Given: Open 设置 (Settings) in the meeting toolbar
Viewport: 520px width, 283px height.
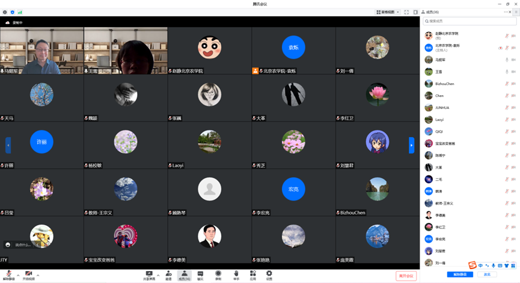Looking at the screenshot, I should coord(269,275).
